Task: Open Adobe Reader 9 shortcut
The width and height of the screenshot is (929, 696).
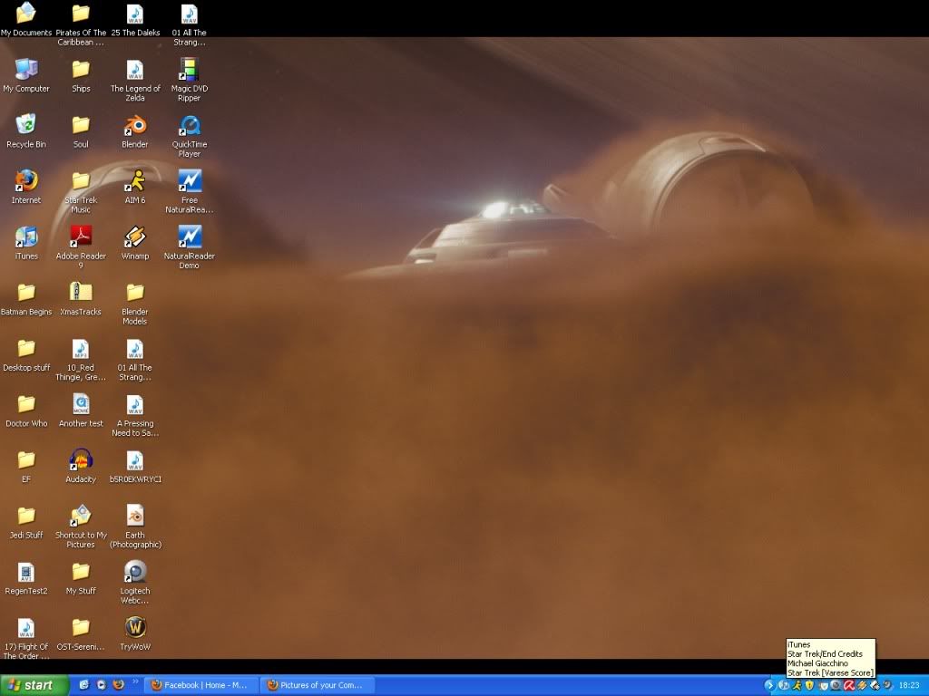Action: pyautogui.click(x=81, y=237)
